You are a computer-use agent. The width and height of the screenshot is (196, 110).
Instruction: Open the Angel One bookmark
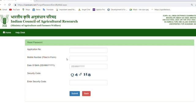(84, 9)
